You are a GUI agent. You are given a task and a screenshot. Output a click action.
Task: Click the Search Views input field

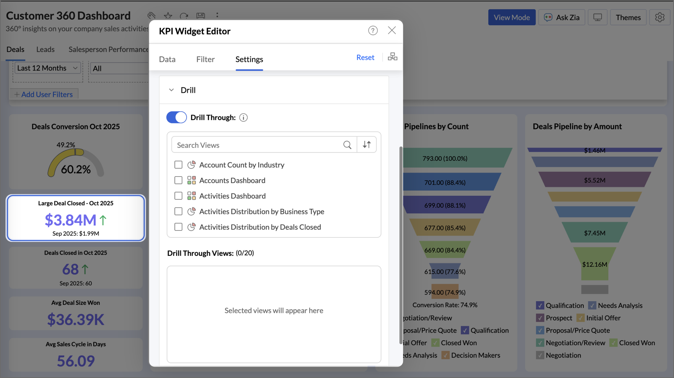click(x=256, y=145)
